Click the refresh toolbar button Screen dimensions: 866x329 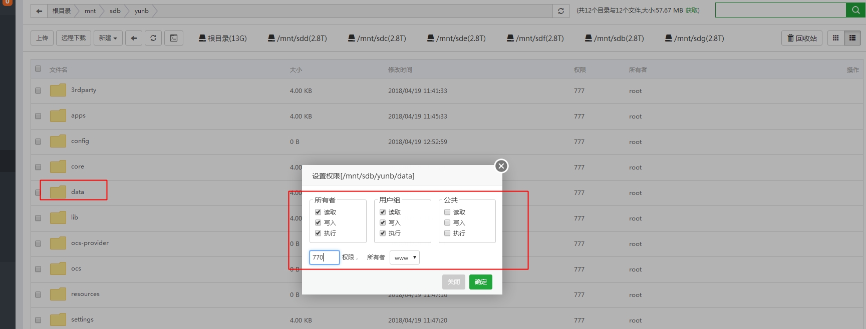point(153,38)
